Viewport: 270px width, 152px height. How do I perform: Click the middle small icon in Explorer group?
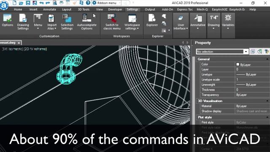164,23
